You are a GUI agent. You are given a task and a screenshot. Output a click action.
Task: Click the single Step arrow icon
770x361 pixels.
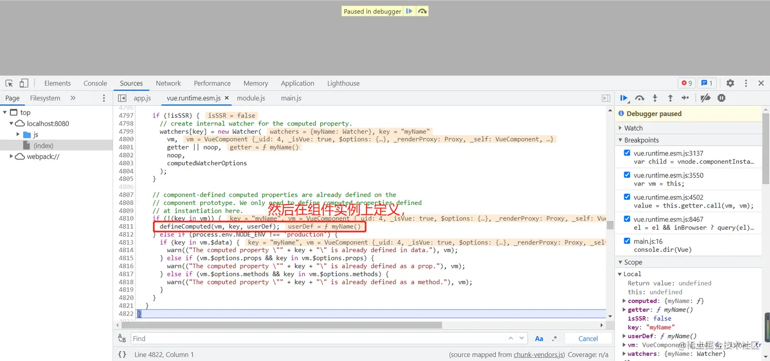(685, 98)
